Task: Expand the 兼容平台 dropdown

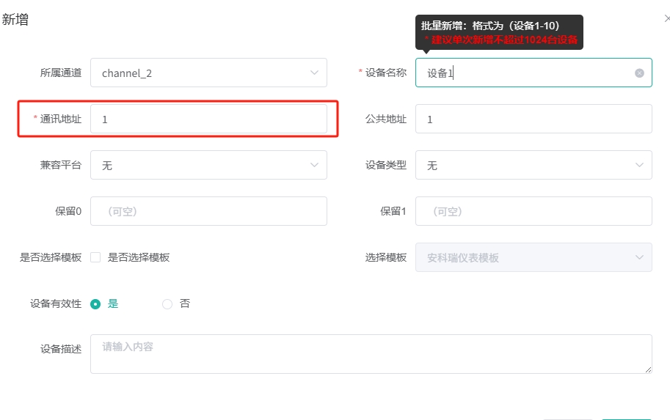Action: pos(208,166)
